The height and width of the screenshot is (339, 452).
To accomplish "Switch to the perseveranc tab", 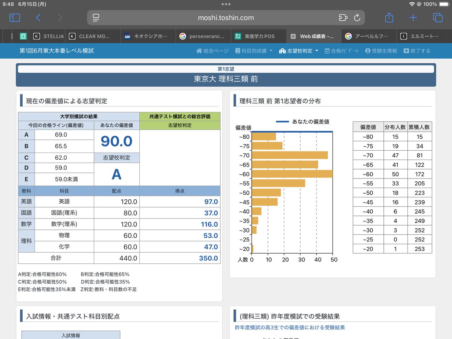I will [x=203, y=37].
